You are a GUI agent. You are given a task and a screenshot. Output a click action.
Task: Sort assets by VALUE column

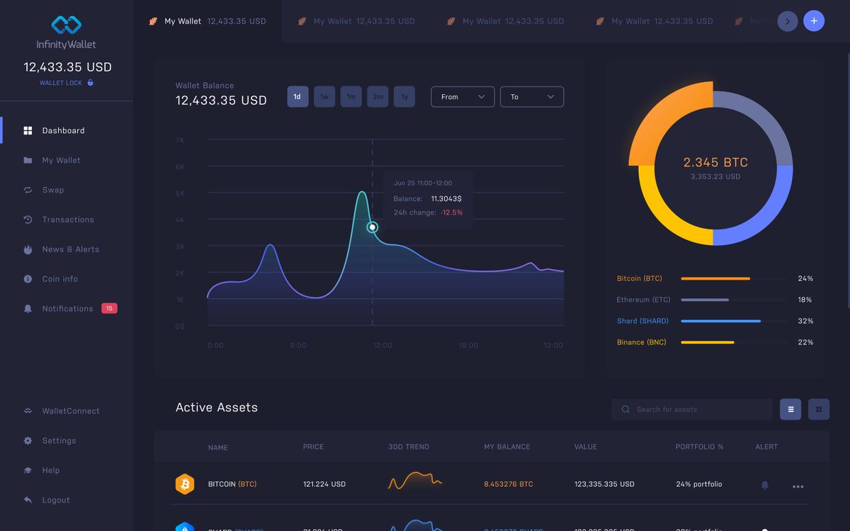point(586,447)
